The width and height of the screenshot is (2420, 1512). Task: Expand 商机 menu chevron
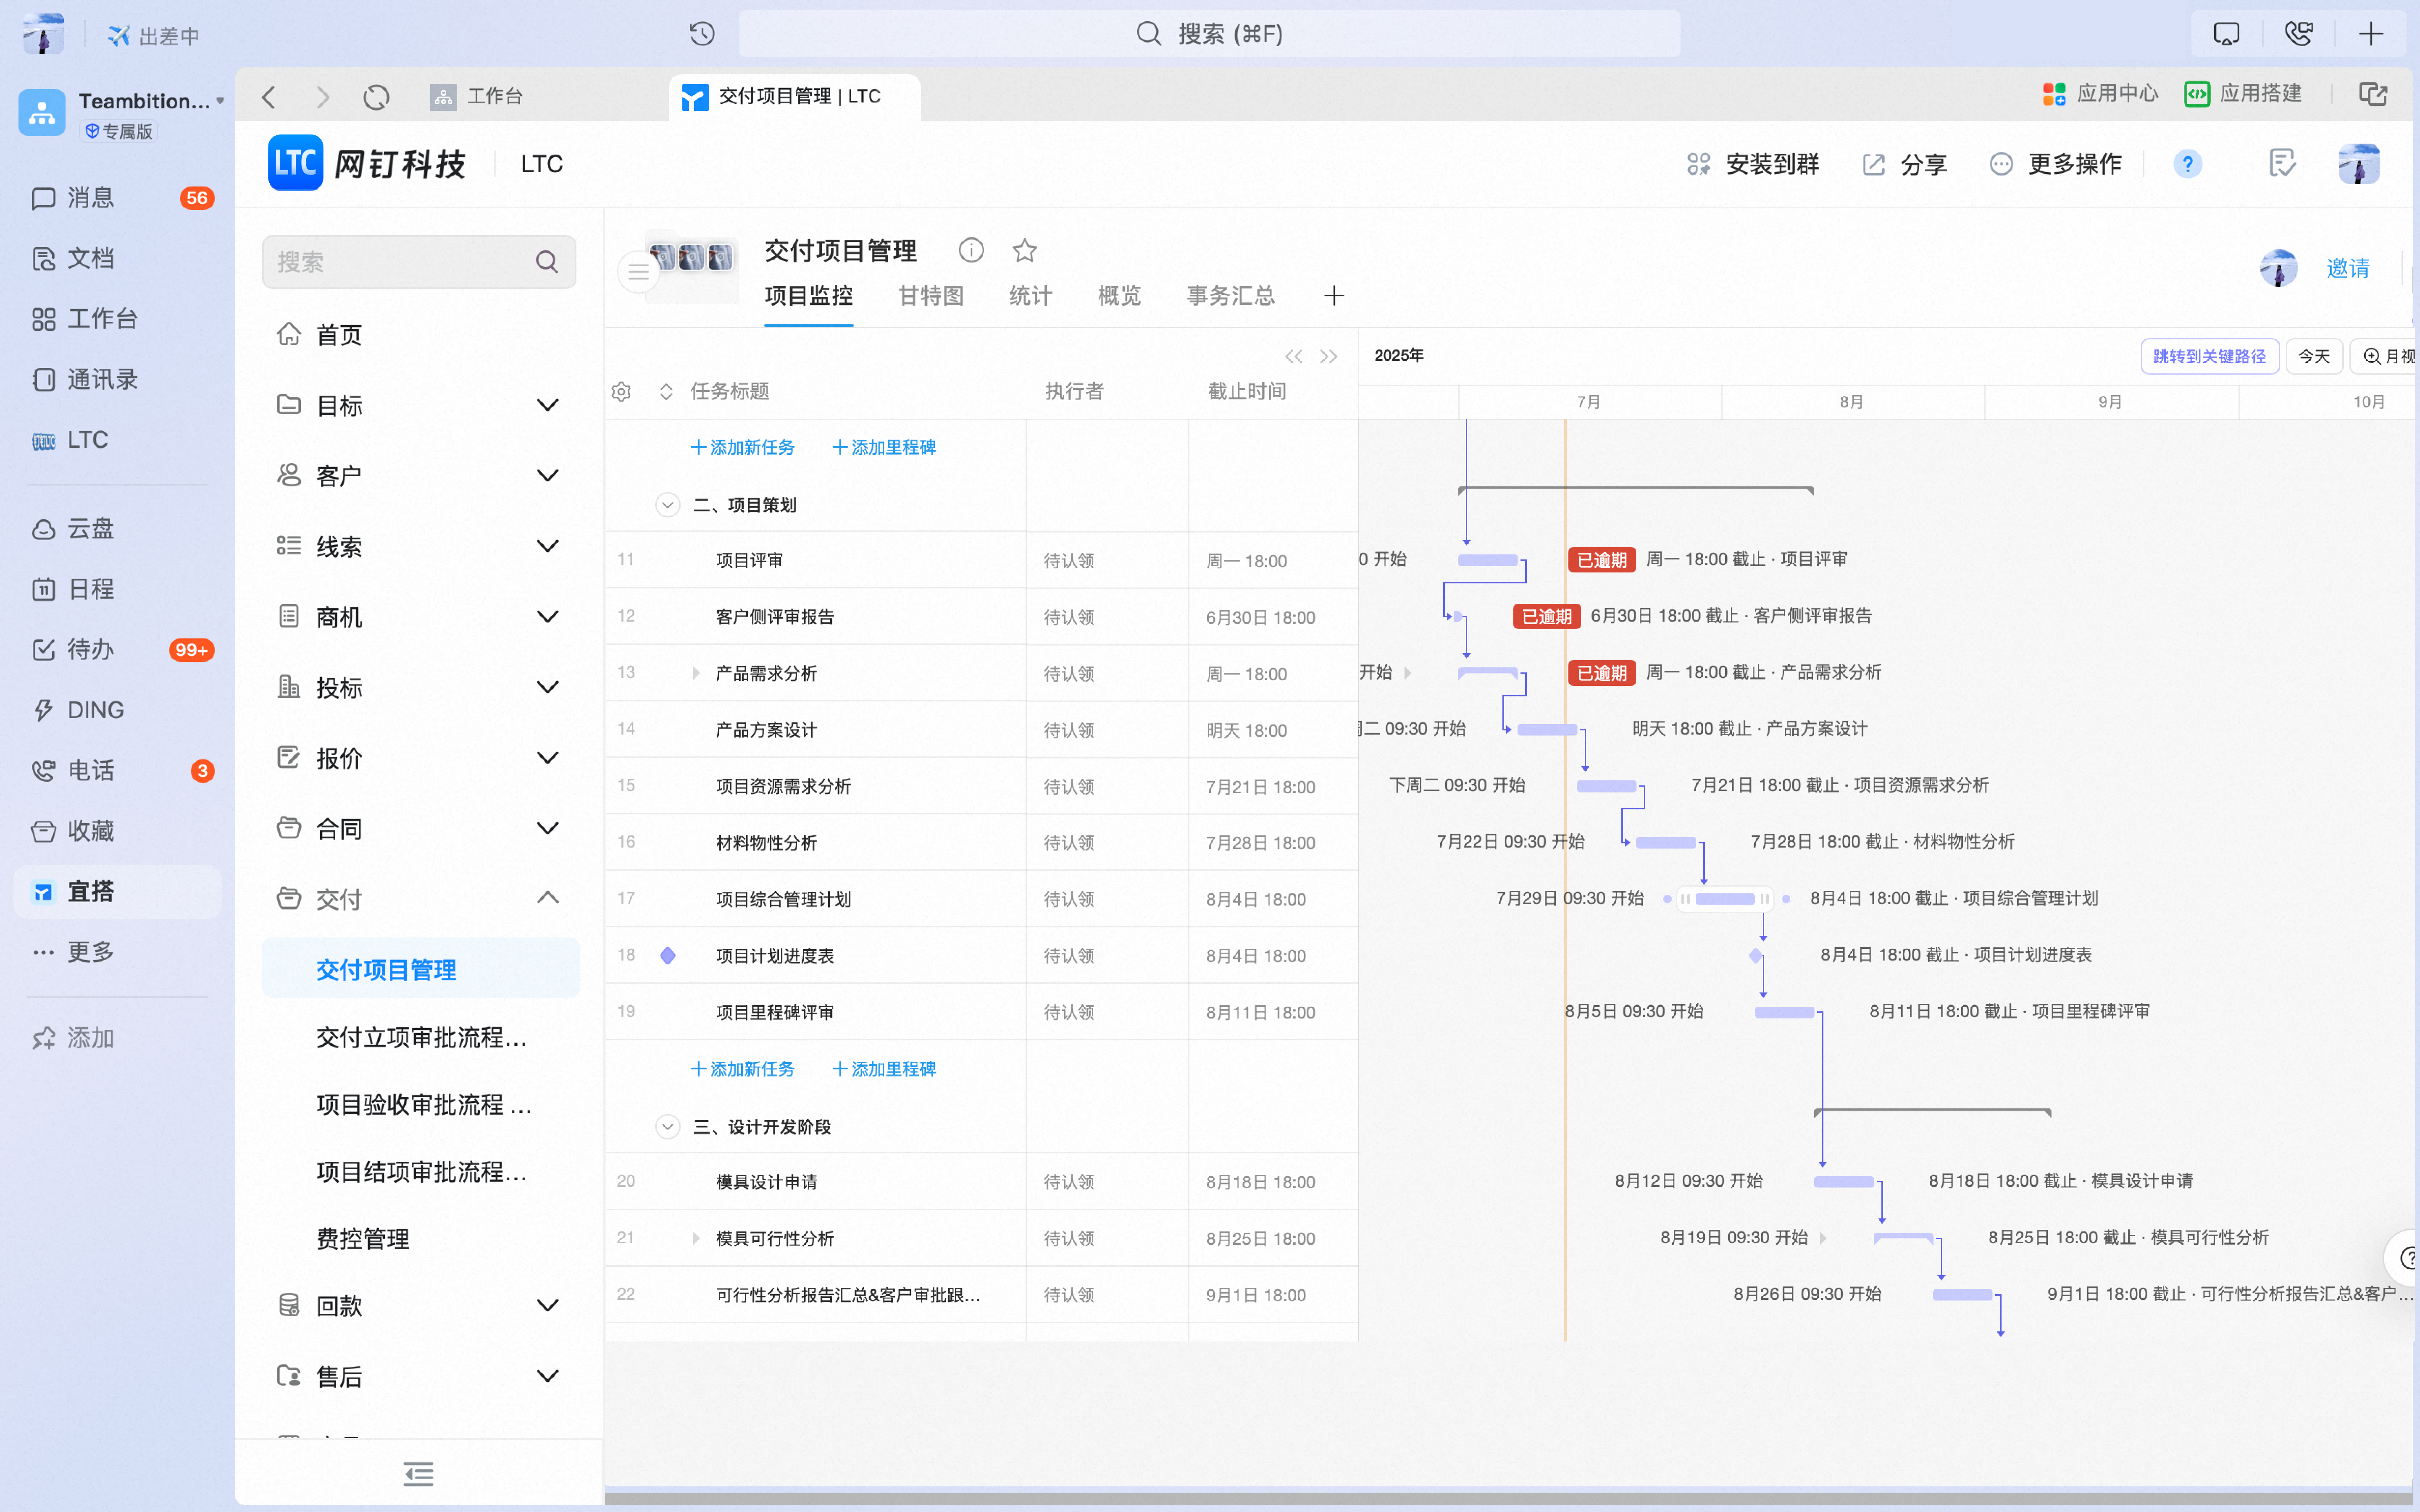[547, 616]
